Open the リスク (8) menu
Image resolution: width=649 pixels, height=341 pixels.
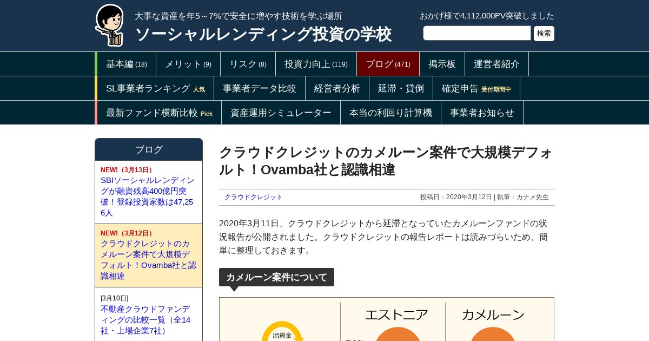pos(248,64)
